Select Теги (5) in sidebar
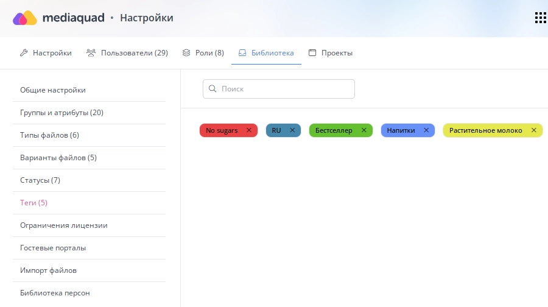 point(89,203)
